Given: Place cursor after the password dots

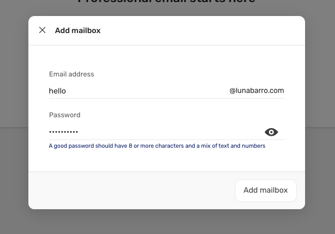Looking at the screenshot, I should click(x=78, y=132).
